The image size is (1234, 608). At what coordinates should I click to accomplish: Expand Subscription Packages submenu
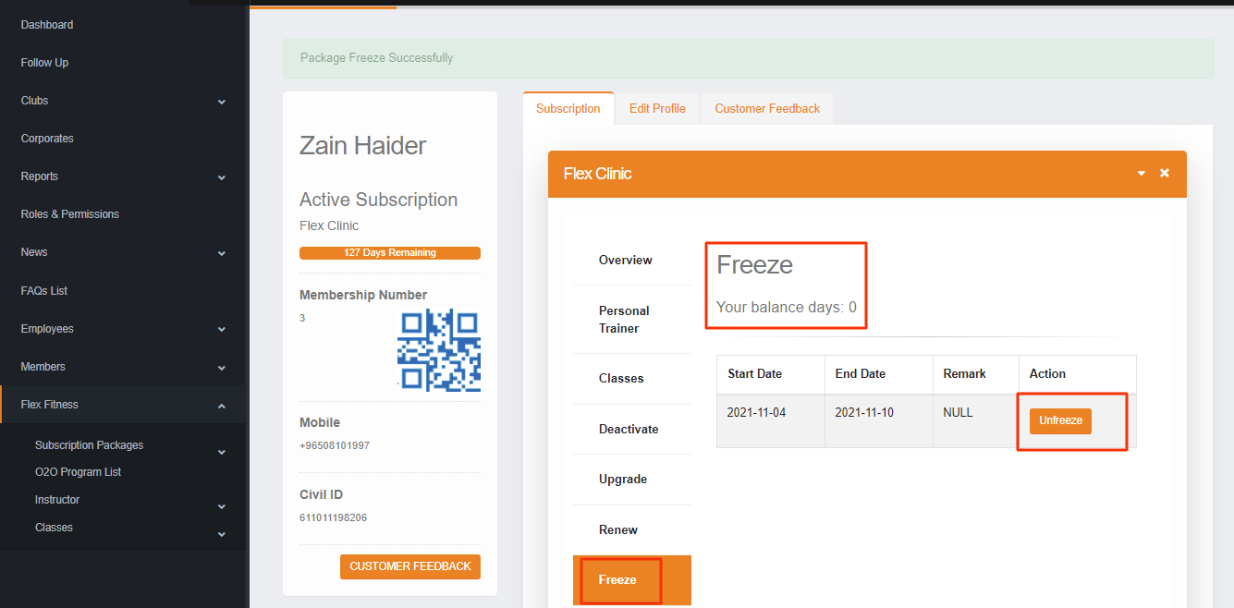(x=222, y=452)
